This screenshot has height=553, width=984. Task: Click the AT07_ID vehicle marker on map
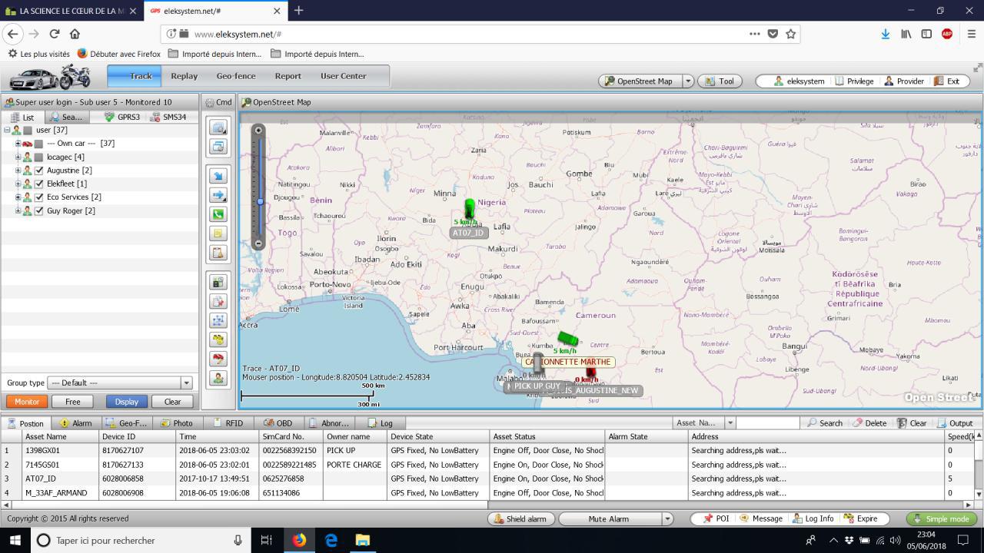tap(470, 209)
